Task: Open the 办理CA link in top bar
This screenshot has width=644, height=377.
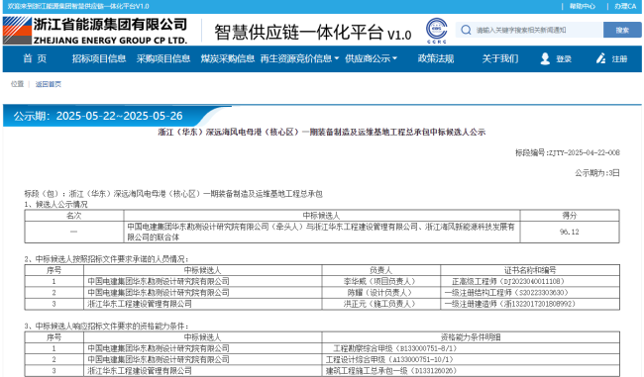Action: point(625,6)
